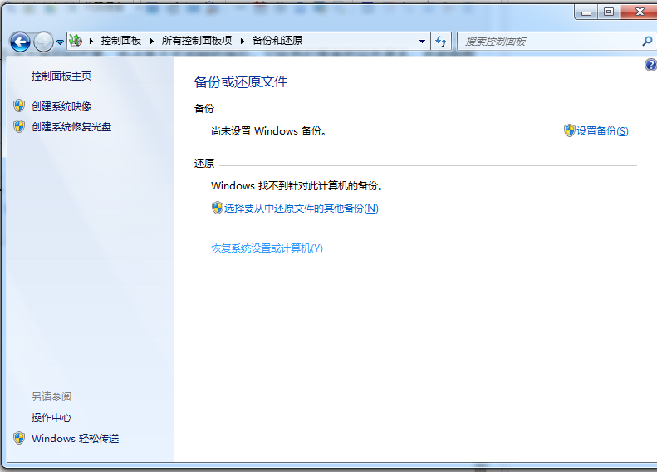Image resolution: width=657 pixels, height=472 pixels.
Task: Click the 创建系统修复光盘 link
Action: pyautogui.click(x=71, y=127)
